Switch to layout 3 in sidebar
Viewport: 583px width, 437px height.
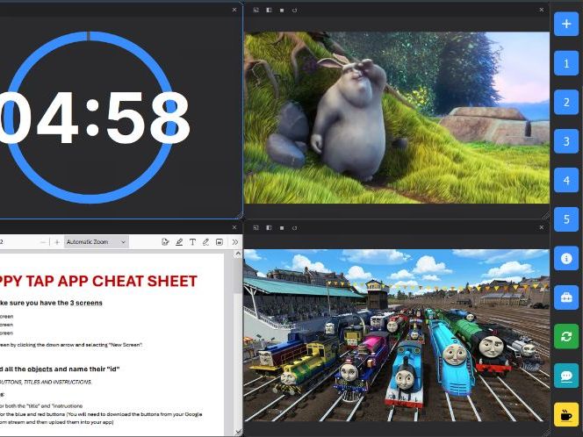(565, 141)
